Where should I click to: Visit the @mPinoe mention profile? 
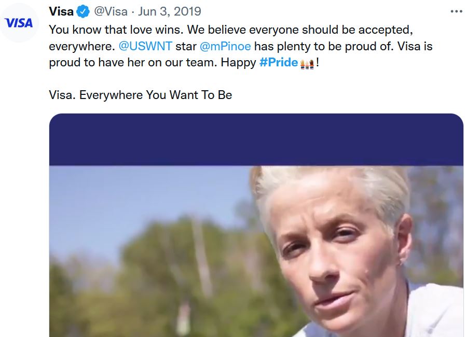tap(225, 46)
